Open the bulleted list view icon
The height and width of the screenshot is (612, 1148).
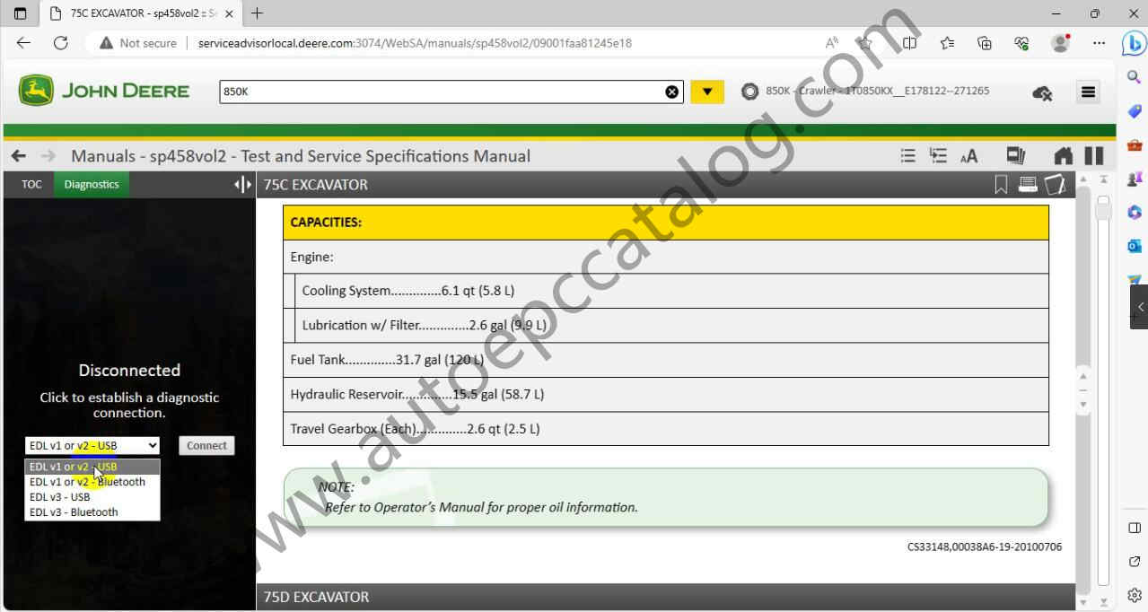tap(908, 156)
